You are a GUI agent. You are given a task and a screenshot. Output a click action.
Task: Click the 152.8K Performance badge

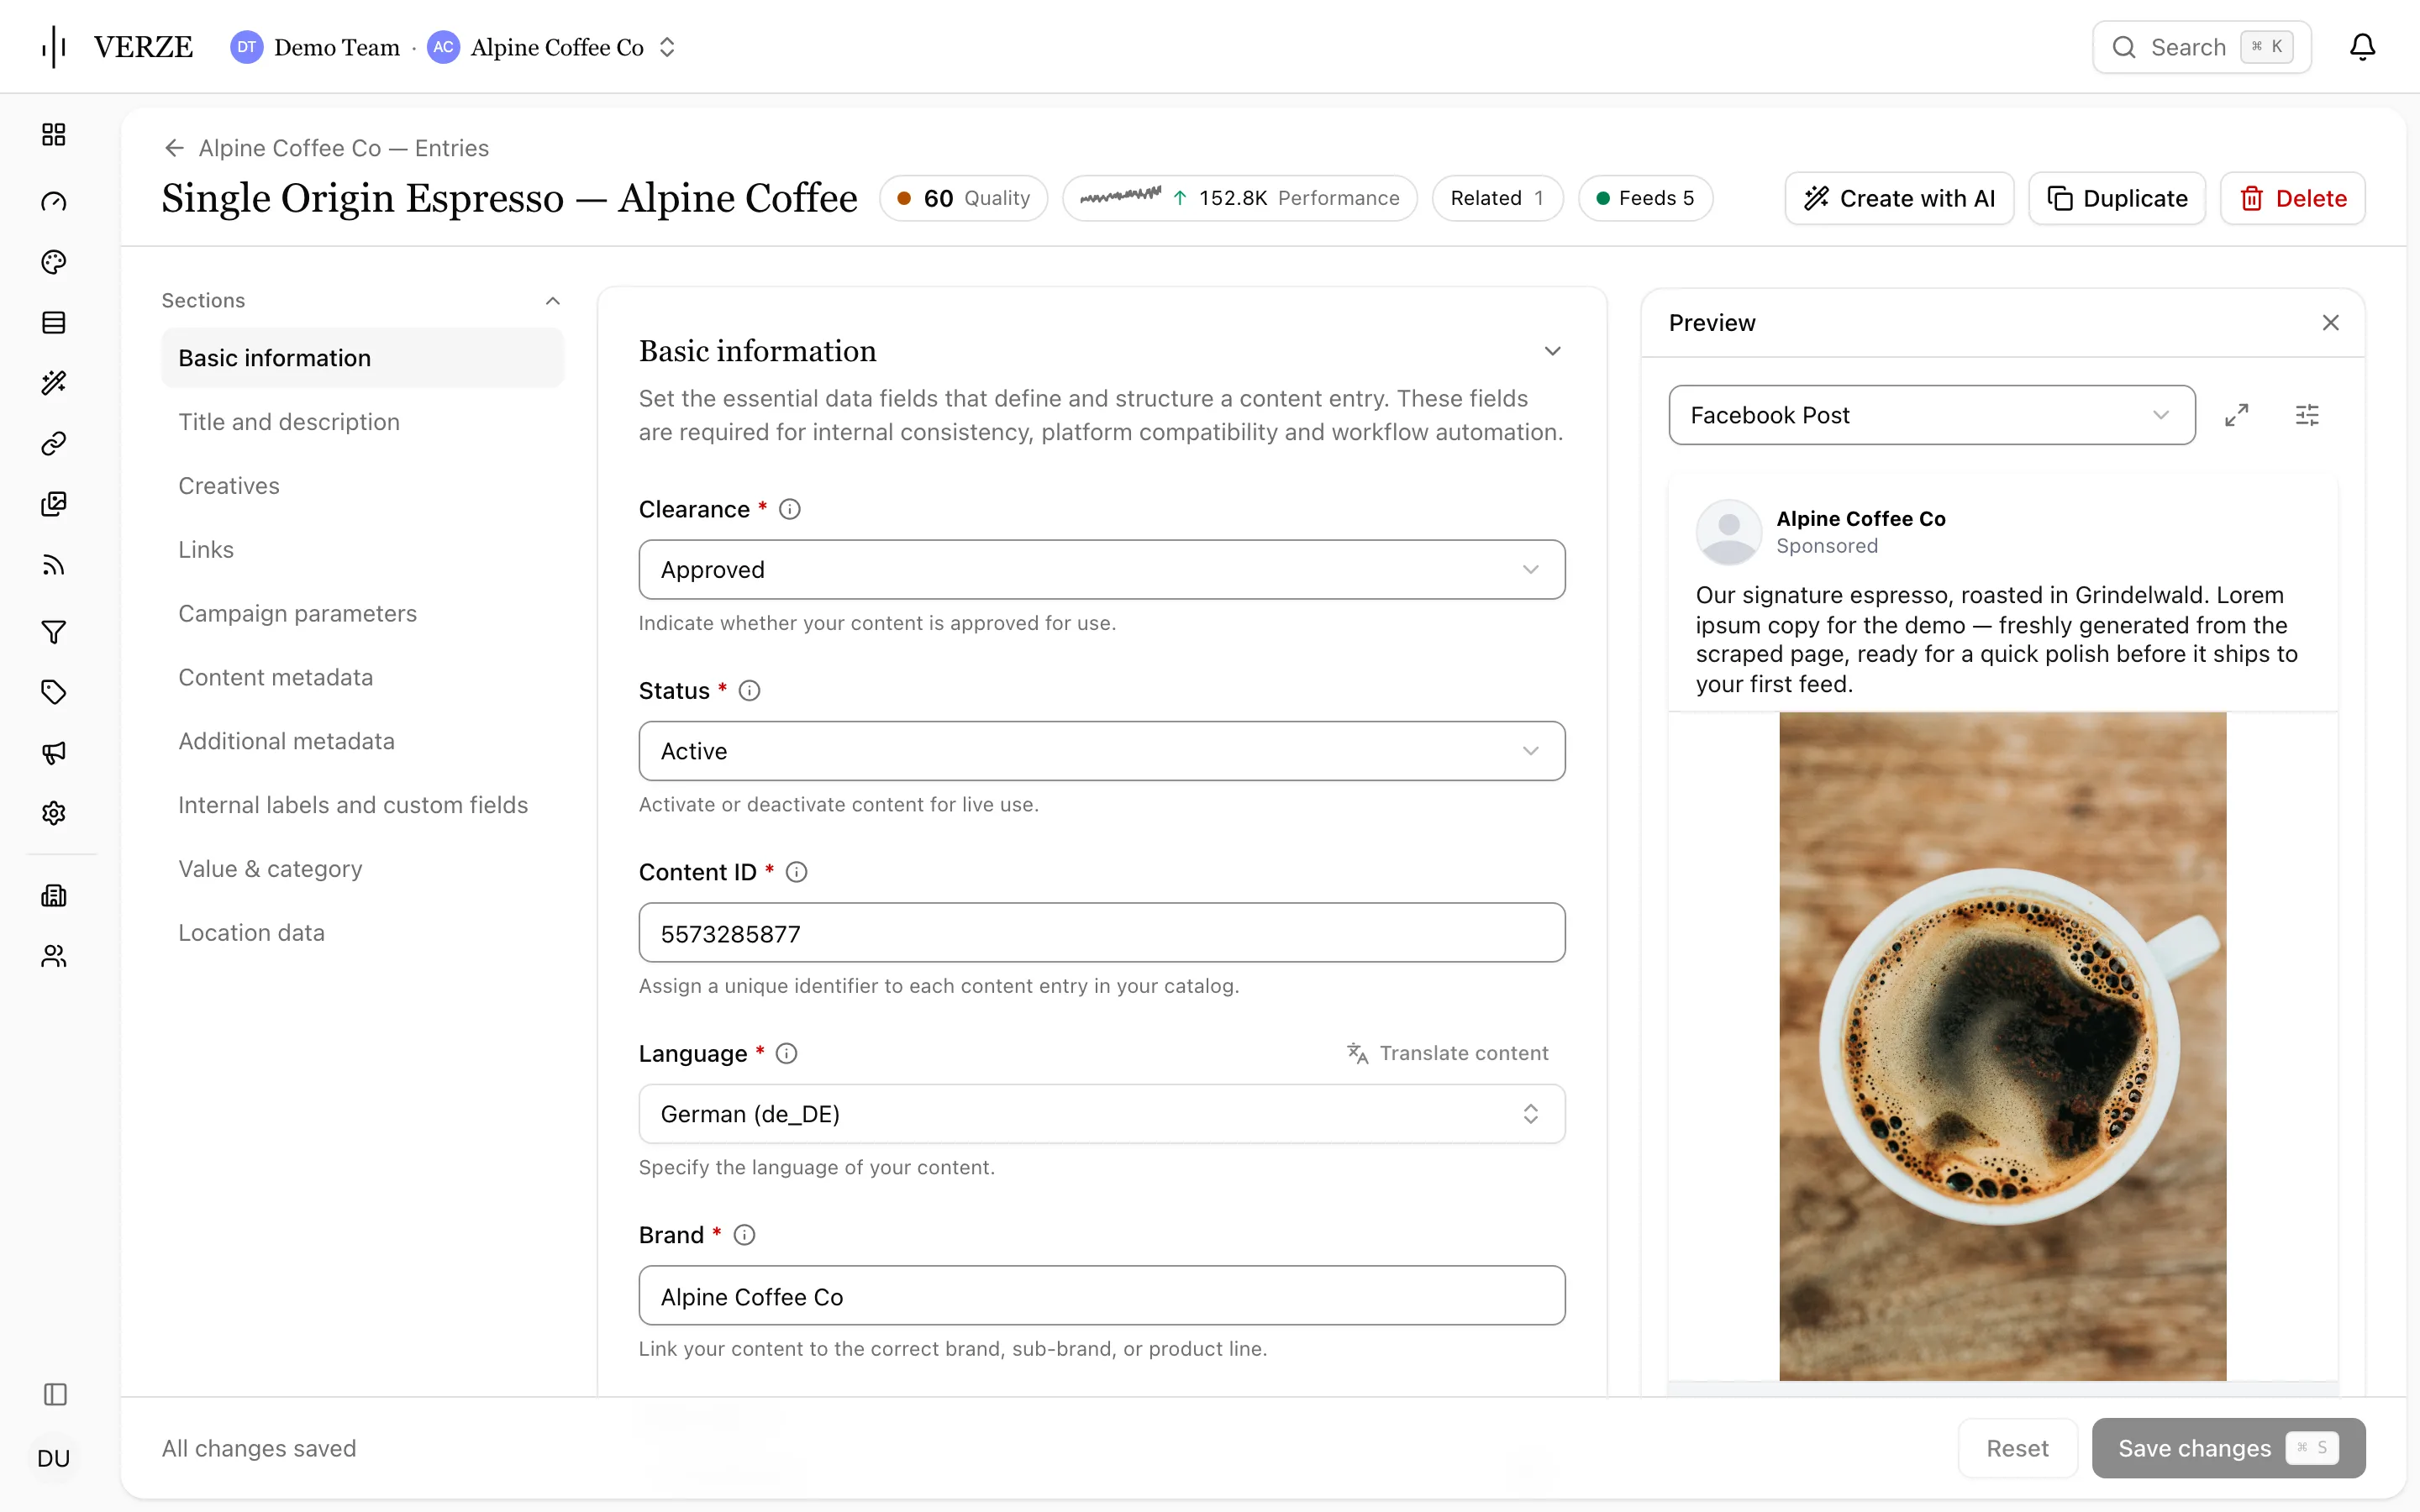1240,198
